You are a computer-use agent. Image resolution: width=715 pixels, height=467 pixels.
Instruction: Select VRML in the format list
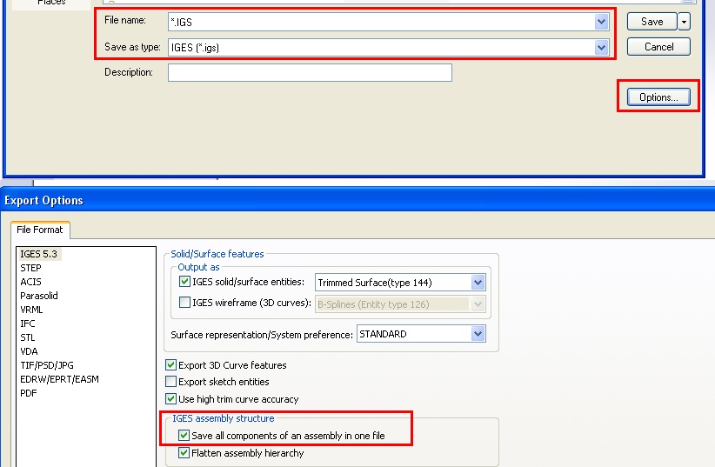tap(31, 310)
